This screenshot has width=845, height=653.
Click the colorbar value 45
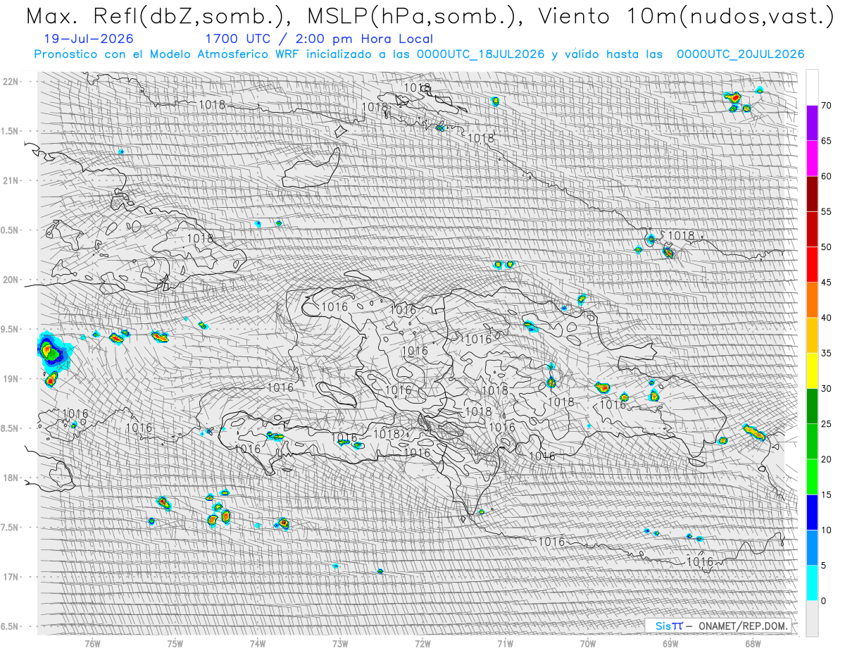(x=826, y=282)
